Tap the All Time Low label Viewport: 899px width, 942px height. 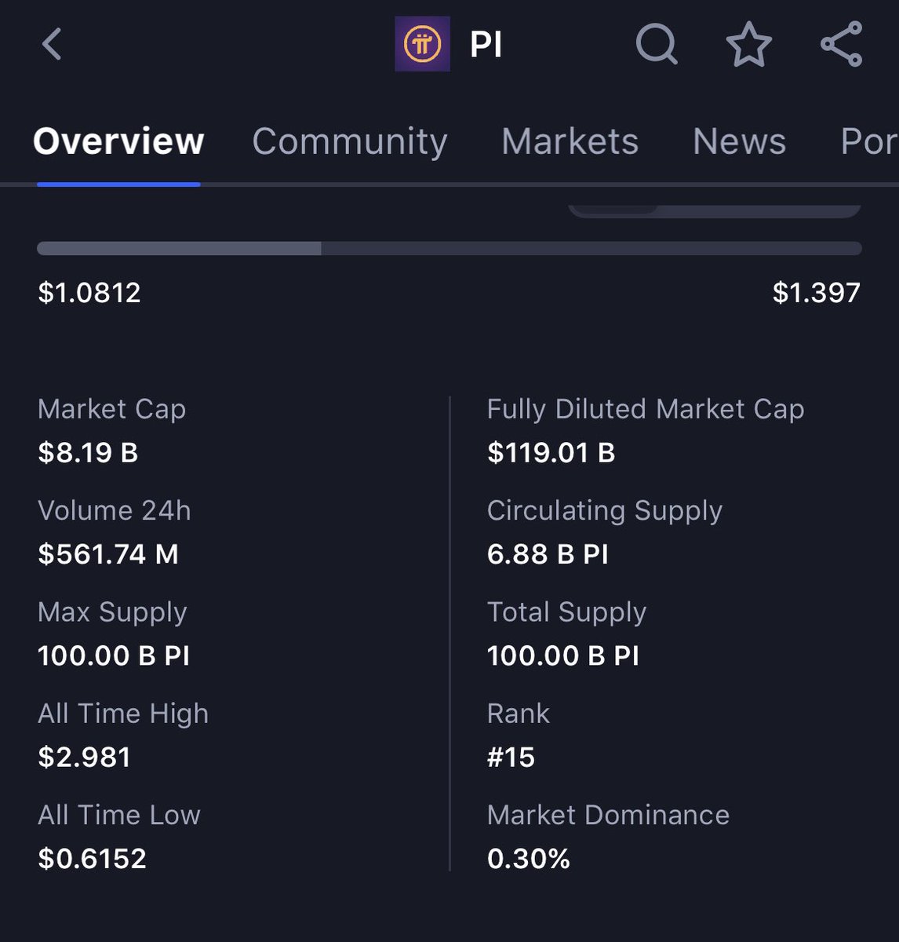point(119,815)
